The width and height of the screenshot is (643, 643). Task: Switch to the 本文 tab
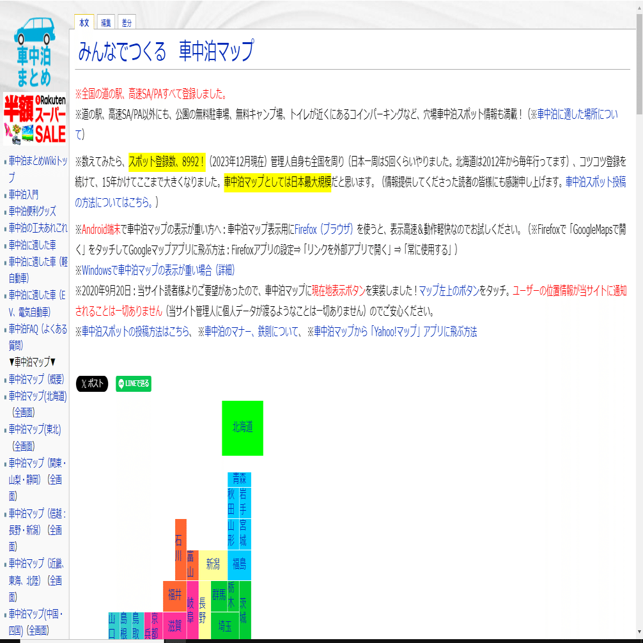tap(84, 22)
